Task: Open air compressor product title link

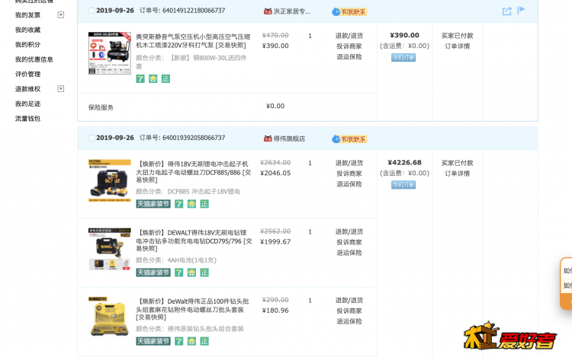Action: coord(193,41)
